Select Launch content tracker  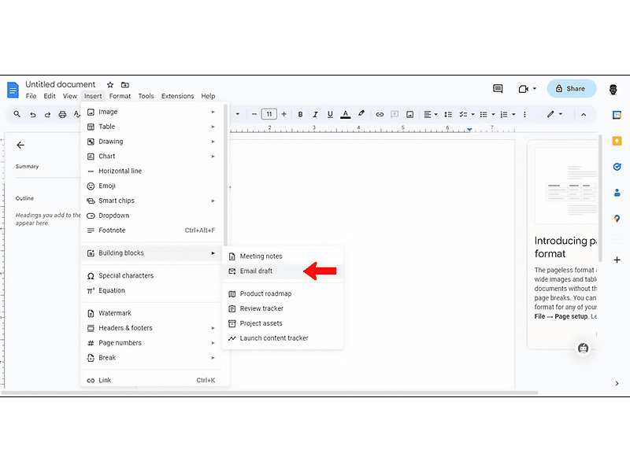283,338
